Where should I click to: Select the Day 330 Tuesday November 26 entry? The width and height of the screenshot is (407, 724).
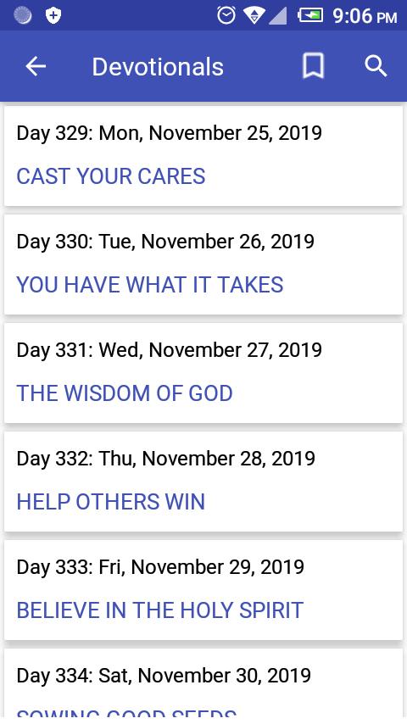pyautogui.click(x=203, y=265)
